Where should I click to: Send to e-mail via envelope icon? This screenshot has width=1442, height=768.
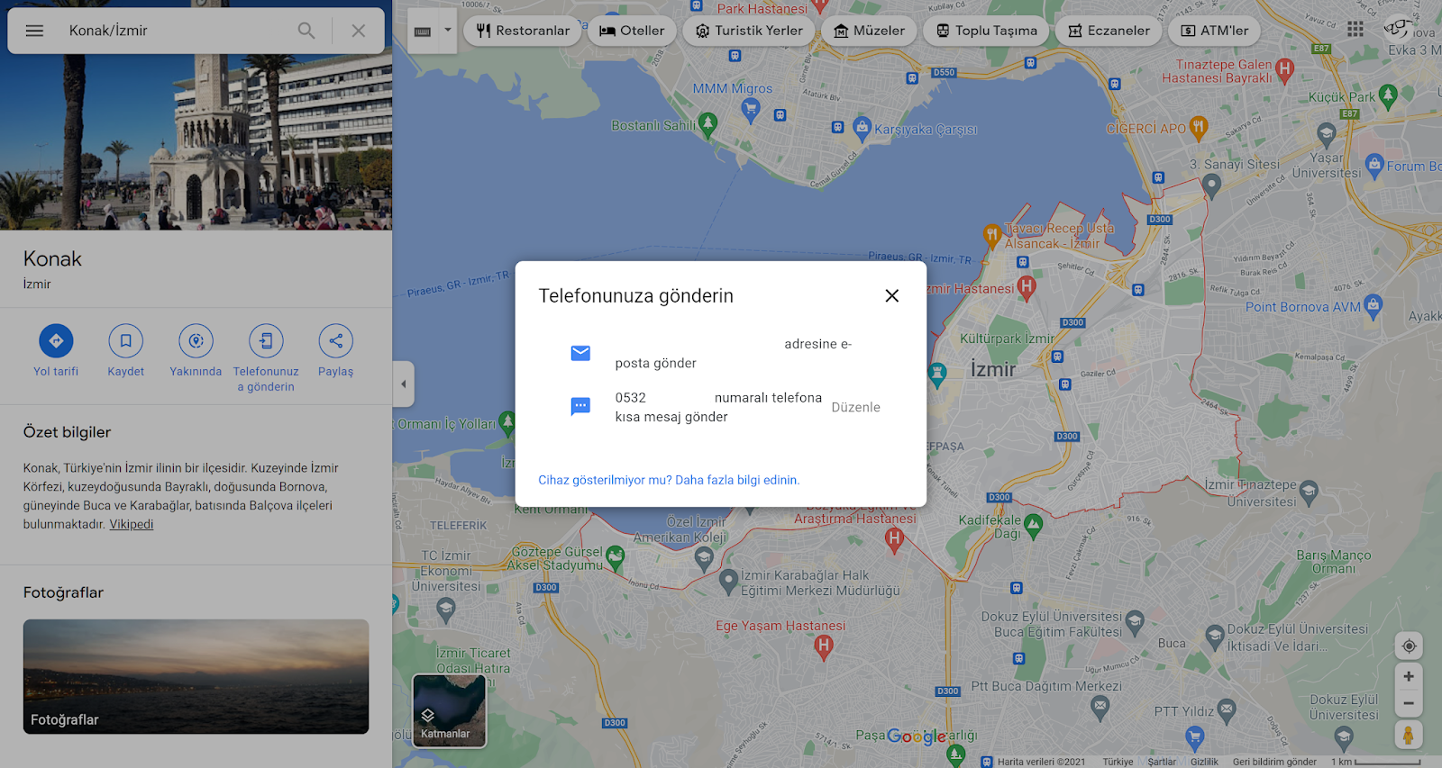pyautogui.click(x=580, y=353)
